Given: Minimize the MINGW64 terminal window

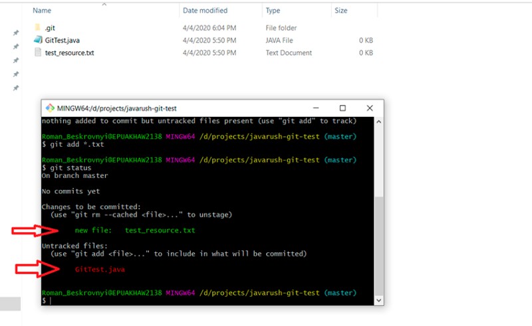Looking at the screenshot, I should [316, 108].
